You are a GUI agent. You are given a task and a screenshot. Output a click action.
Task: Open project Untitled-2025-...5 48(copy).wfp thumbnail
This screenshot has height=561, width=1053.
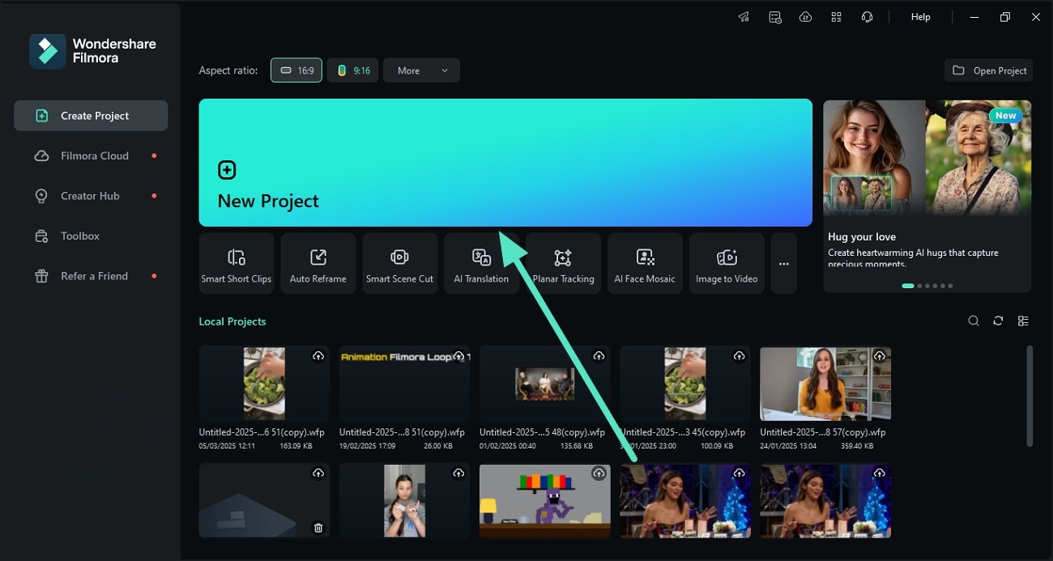(544, 383)
